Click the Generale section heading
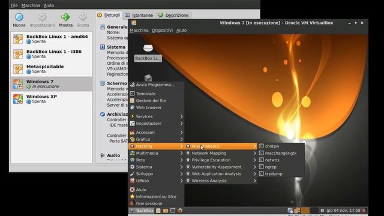Screen dimensions: 384x216 (117, 27)
